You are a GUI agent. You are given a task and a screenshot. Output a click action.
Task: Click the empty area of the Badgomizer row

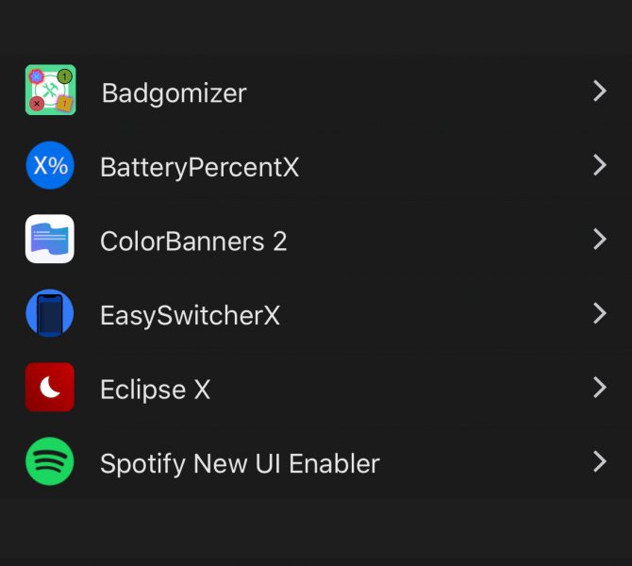tap(415, 92)
